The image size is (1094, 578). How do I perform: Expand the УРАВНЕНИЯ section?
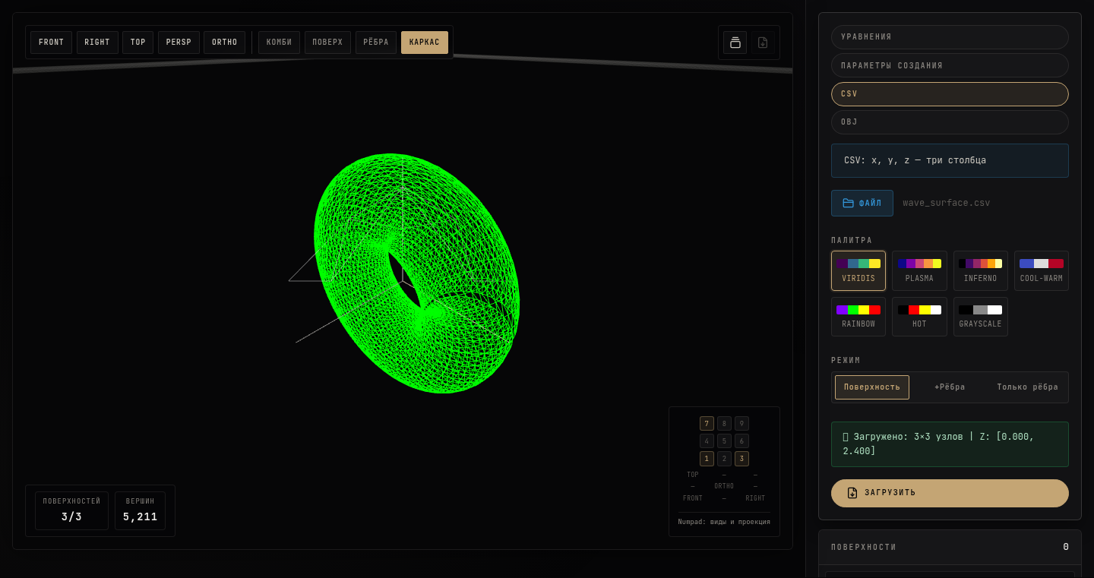(x=950, y=37)
